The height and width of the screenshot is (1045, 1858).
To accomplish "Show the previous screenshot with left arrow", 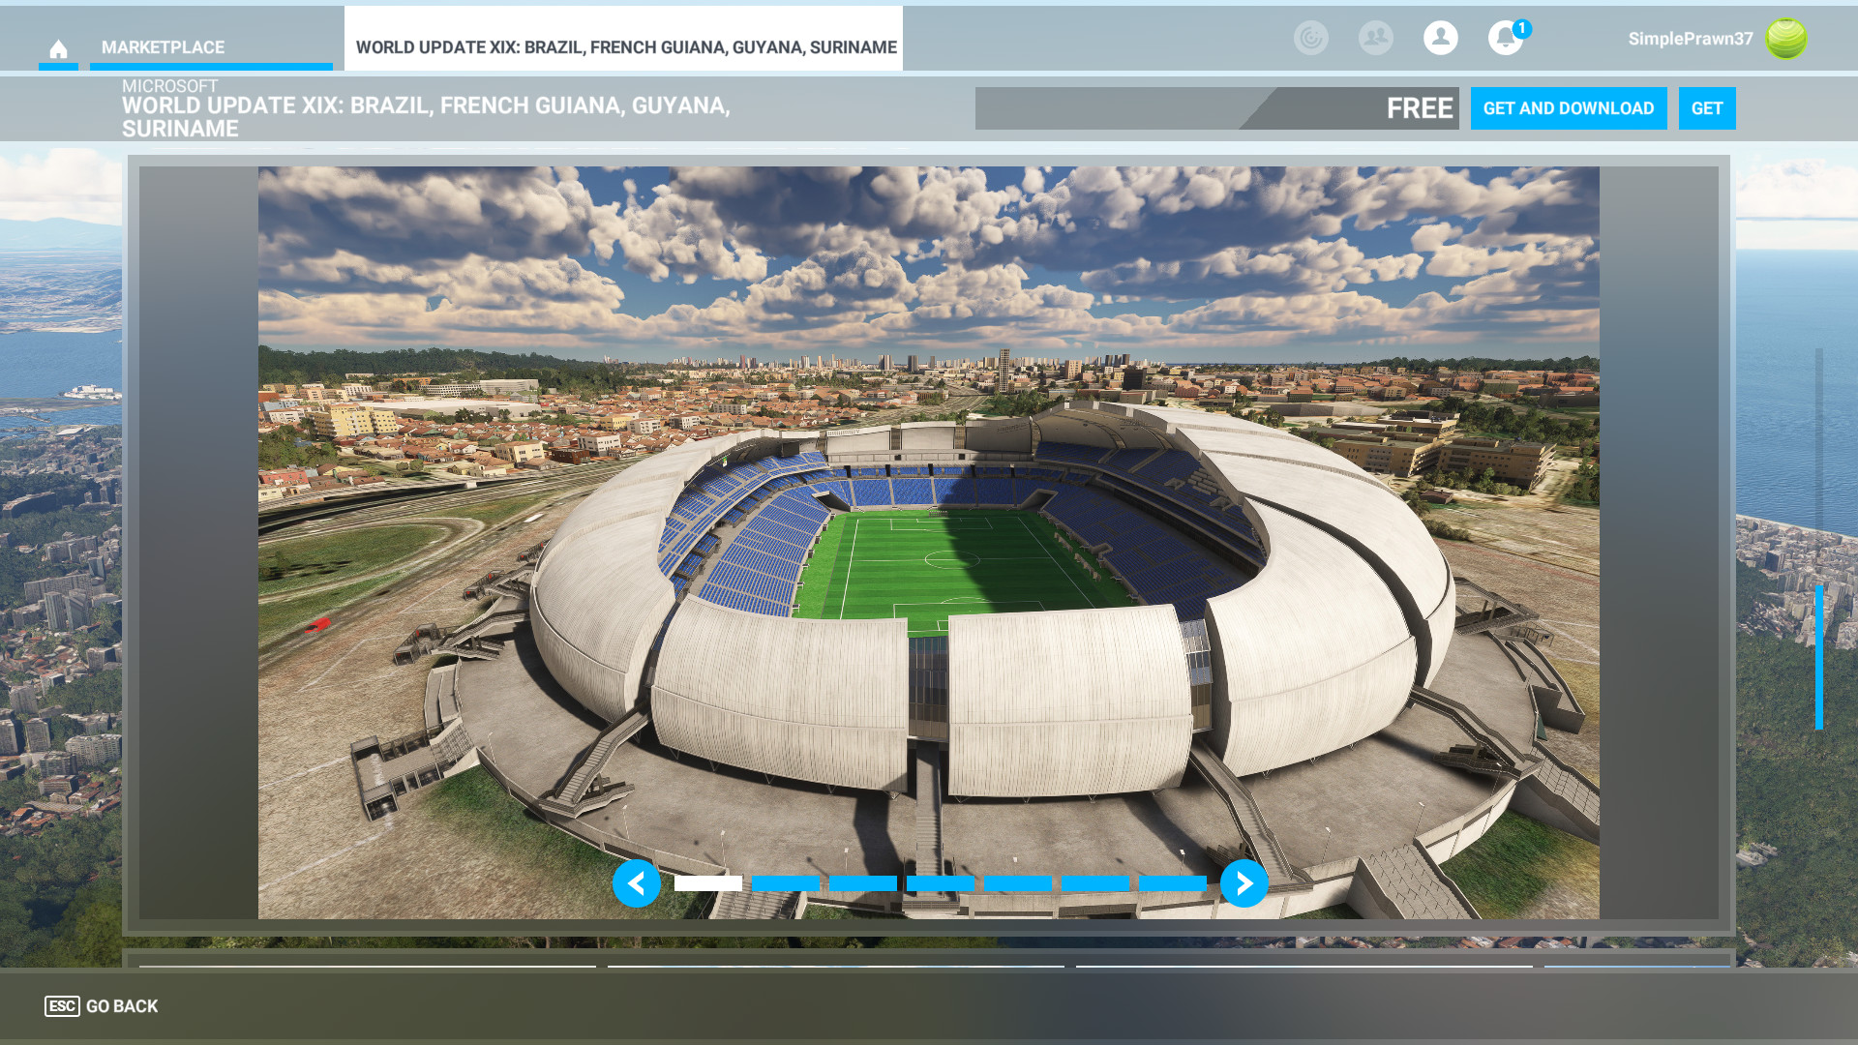I will pyautogui.click(x=637, y=883).
